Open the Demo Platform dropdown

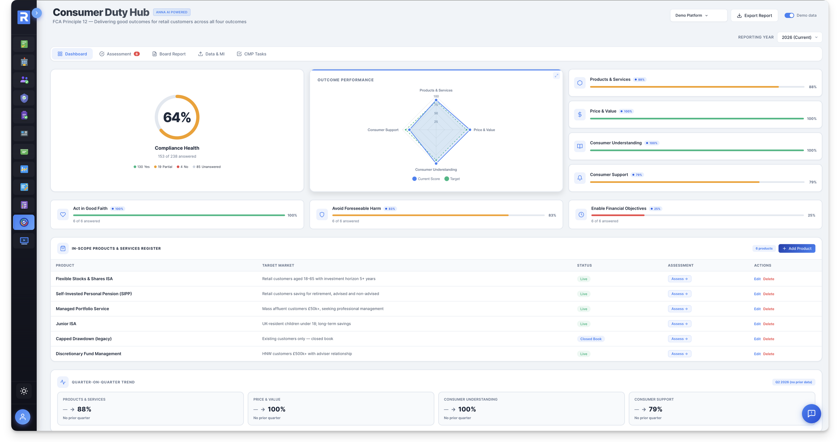698,15
